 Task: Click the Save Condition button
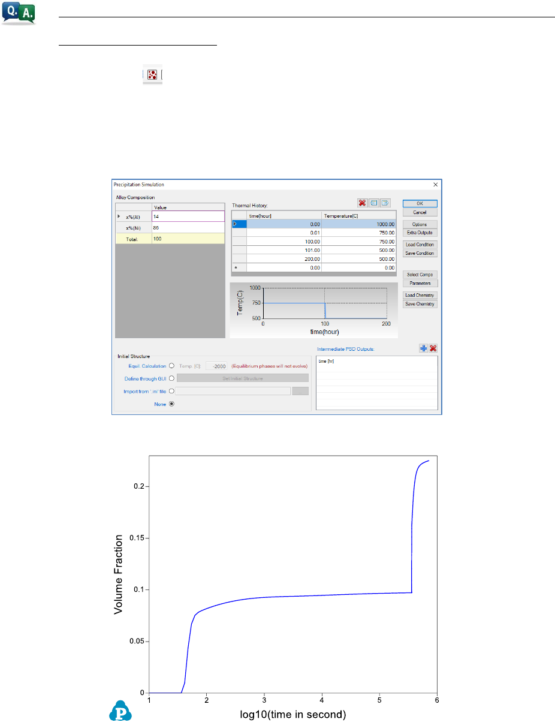pyautogui.click(x=420, y=253)
